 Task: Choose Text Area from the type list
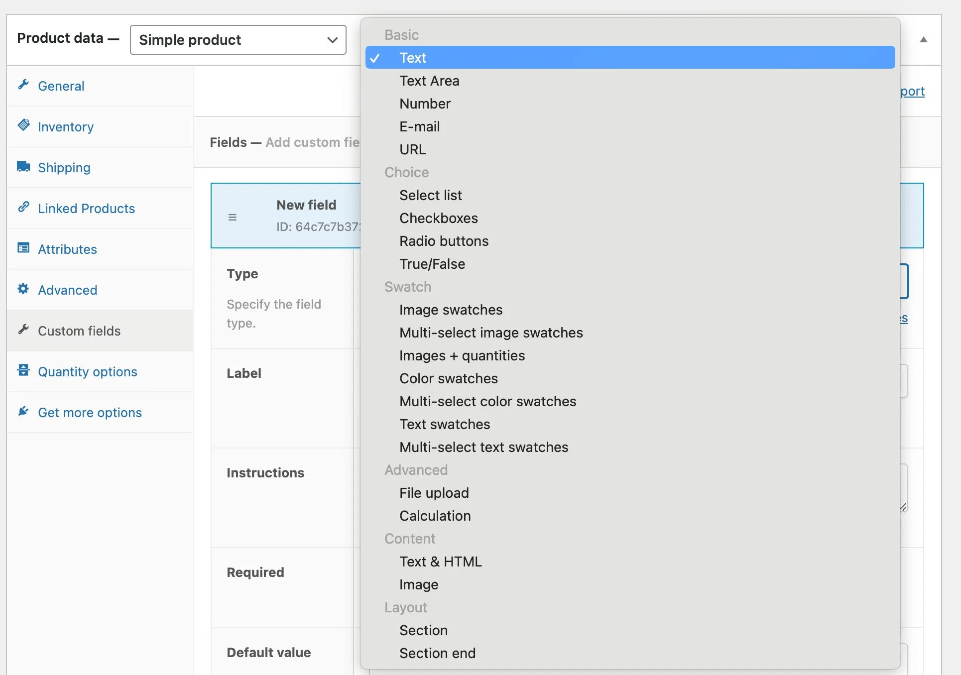click(x=429, y=80)
